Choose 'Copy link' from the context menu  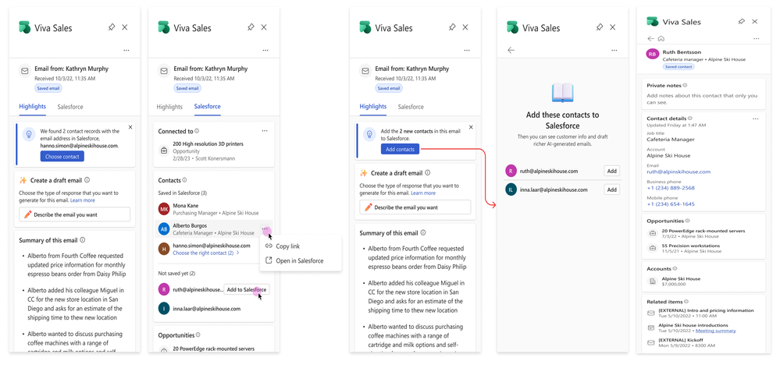[x=288, y=246]
